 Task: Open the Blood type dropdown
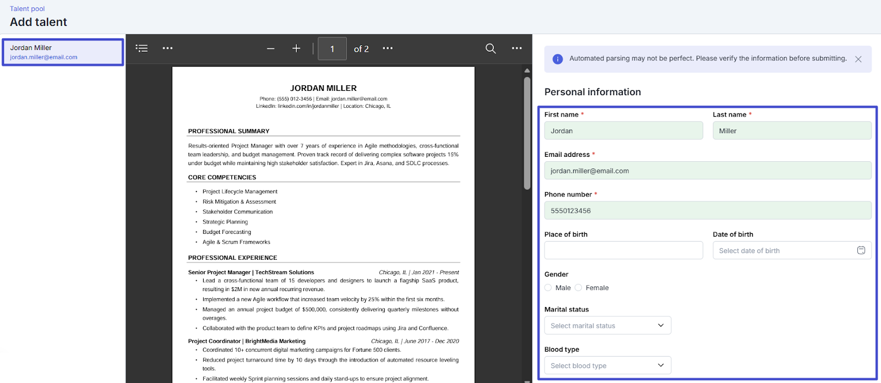[x=607, y=365]
